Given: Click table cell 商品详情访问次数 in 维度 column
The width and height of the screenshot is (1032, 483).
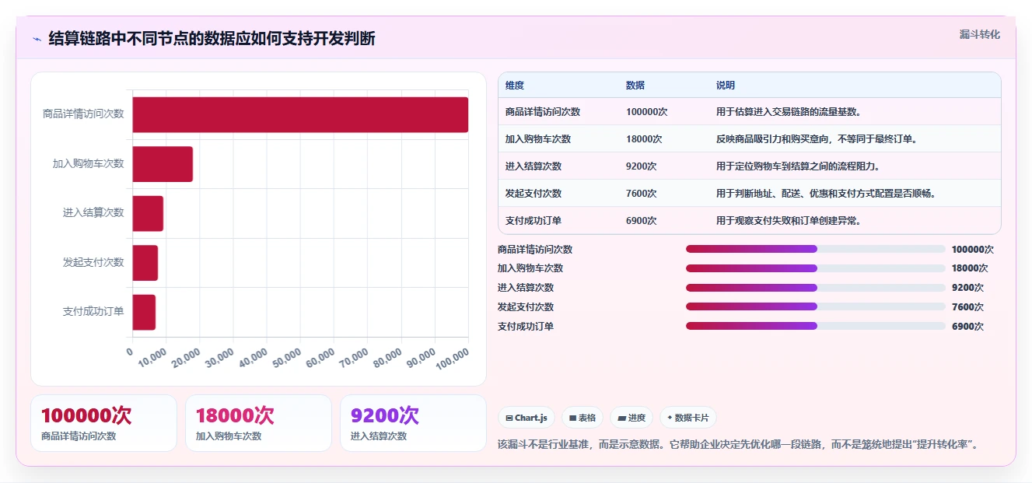Looking at the screenshot, I should (543, 112).
